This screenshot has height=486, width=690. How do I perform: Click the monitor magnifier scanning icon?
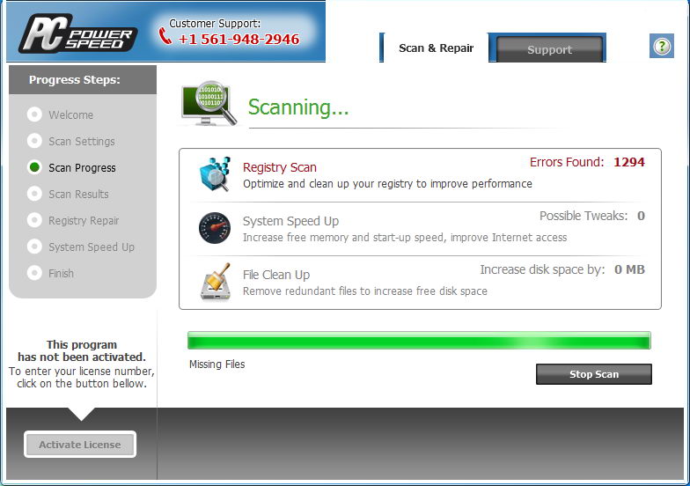click(209, 104)
